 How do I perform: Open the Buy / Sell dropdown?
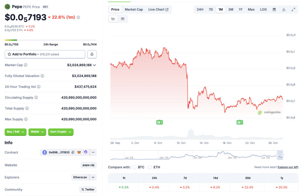coord(15,132)
